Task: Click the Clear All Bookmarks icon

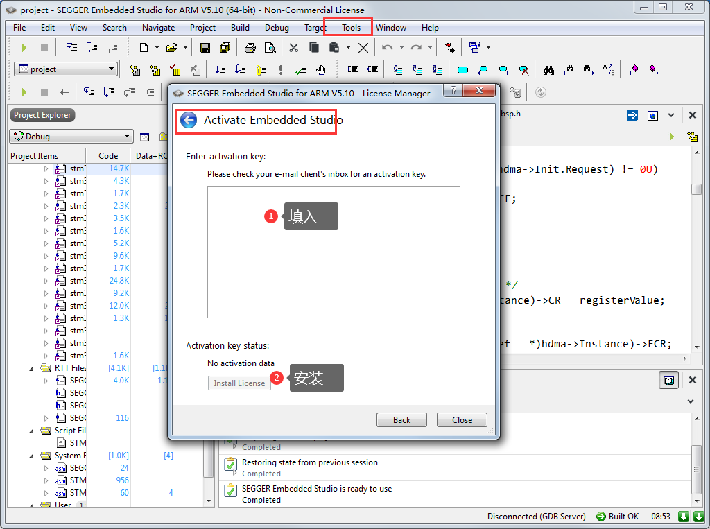Action: tap(524, 70)
